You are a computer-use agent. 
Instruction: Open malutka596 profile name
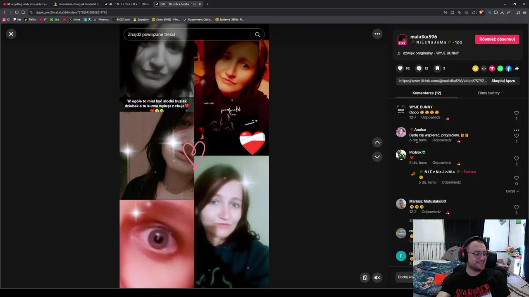[x=423, y=37]
